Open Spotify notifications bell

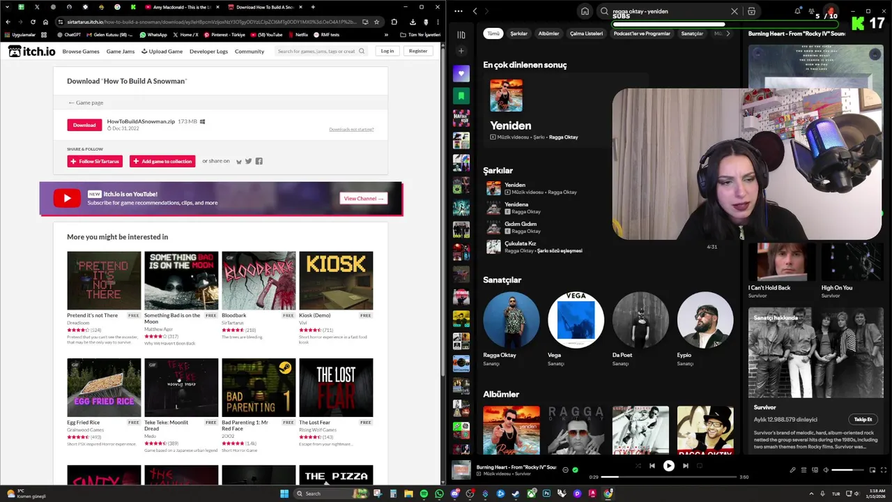(797, 11)
